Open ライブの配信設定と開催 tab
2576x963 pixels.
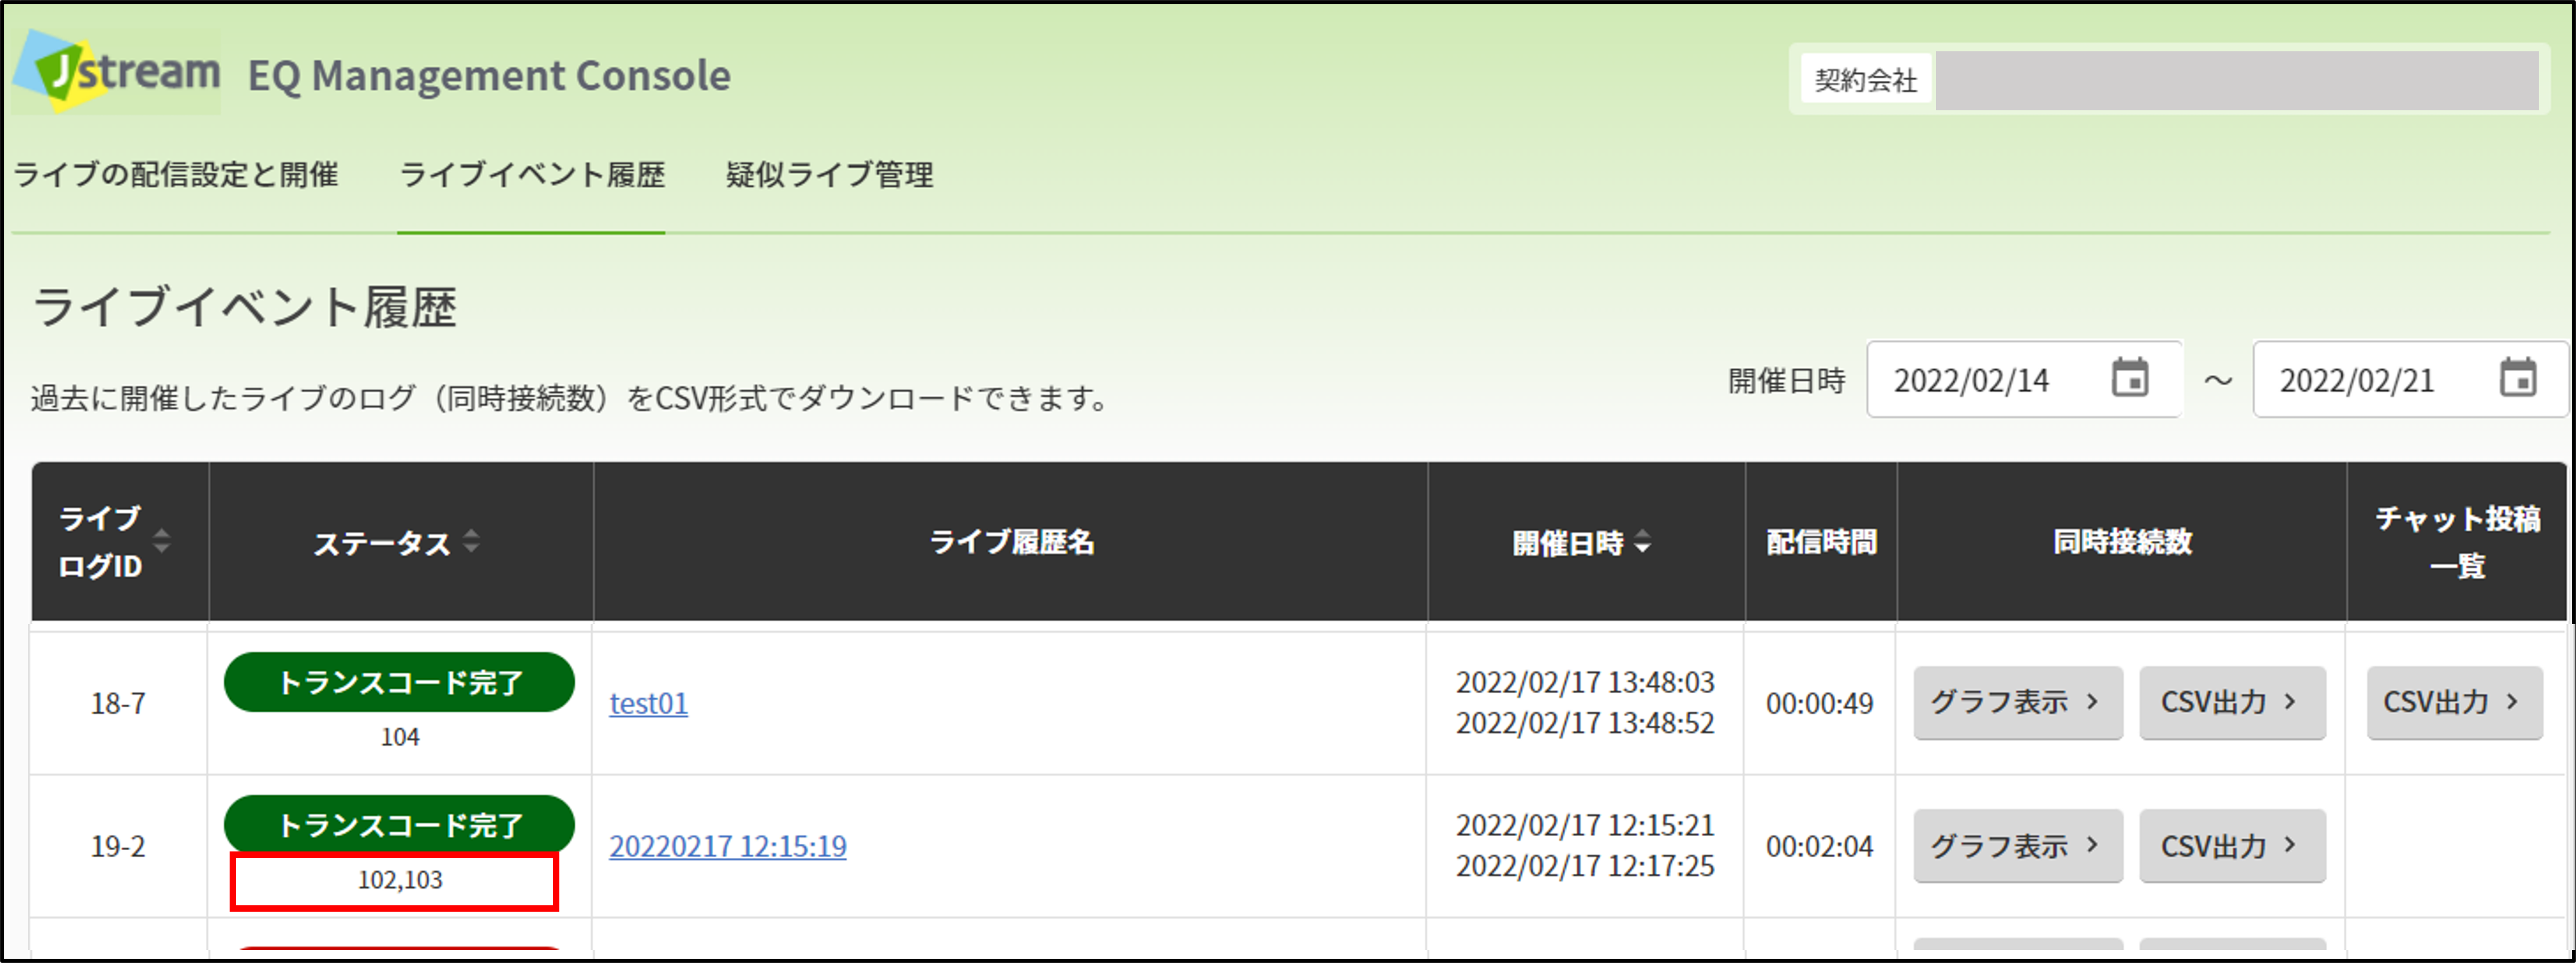click(175, 174)
